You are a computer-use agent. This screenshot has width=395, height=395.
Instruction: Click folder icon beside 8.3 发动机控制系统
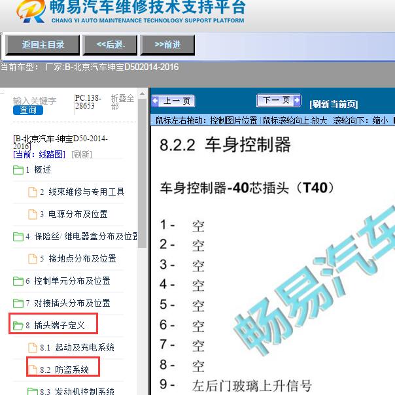33,392
